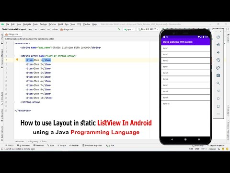Open the Gradle side panel

click(228, 38)
